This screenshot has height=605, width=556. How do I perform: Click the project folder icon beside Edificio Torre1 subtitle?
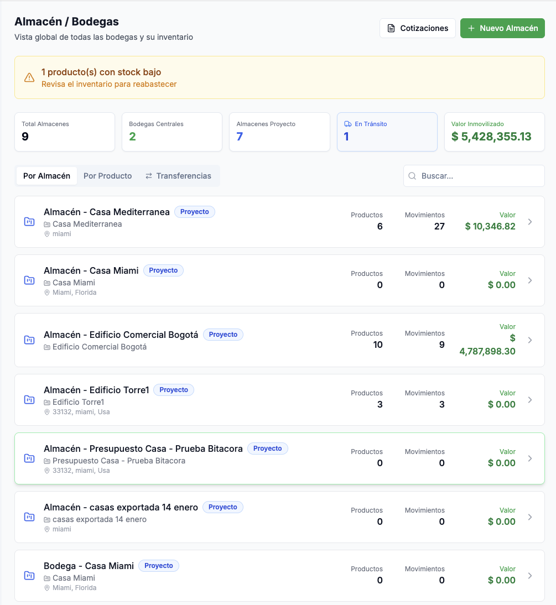pos(47,403)
